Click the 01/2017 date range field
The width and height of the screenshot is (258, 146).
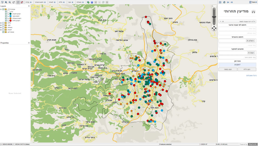pyautogui.click(x=237, y=65)
